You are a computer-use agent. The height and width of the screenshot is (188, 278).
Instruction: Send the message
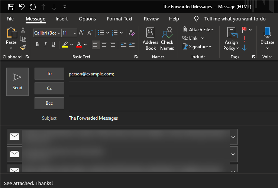coord(17,82)
